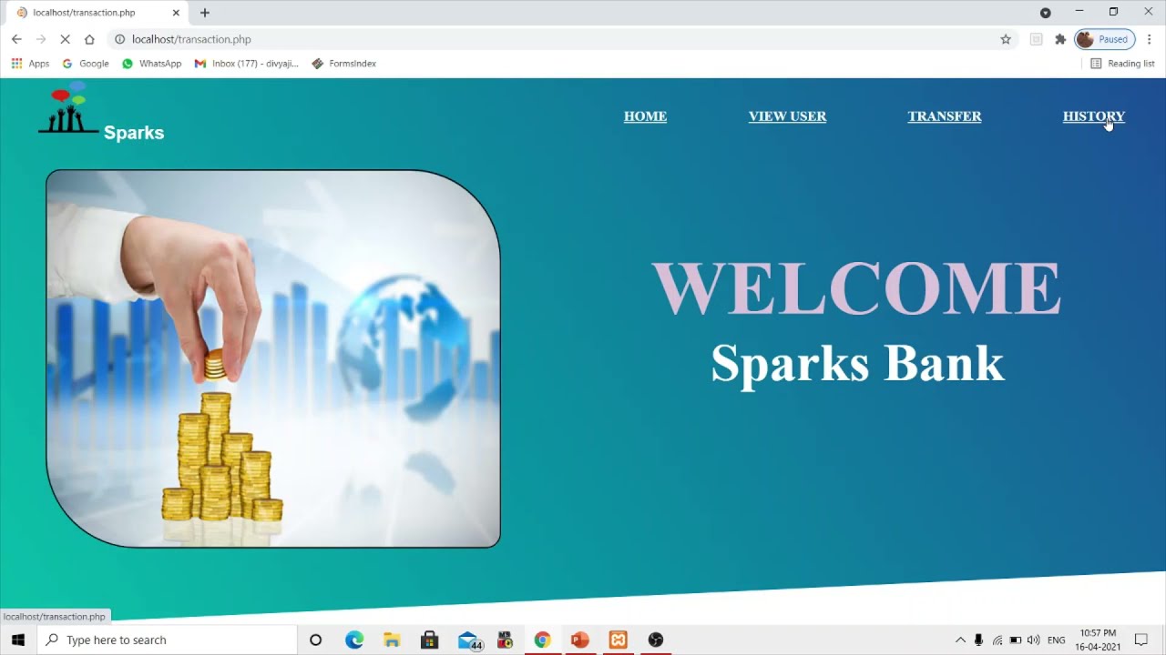Click the Windows taskbar search box
The height and width of the screenshot is (655, 1166).
tap(168, 640)
